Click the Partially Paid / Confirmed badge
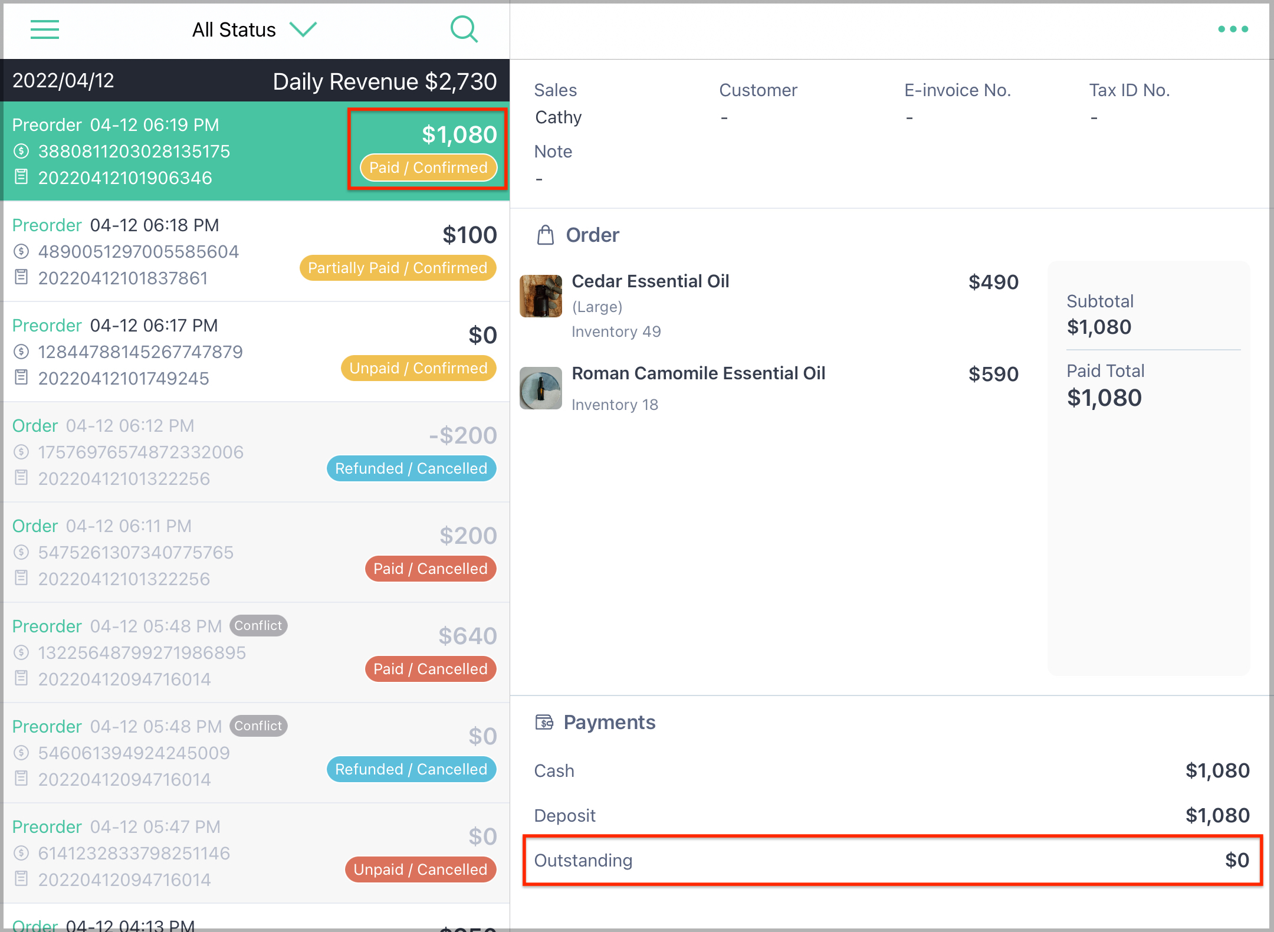 click(x=398, y=268)
